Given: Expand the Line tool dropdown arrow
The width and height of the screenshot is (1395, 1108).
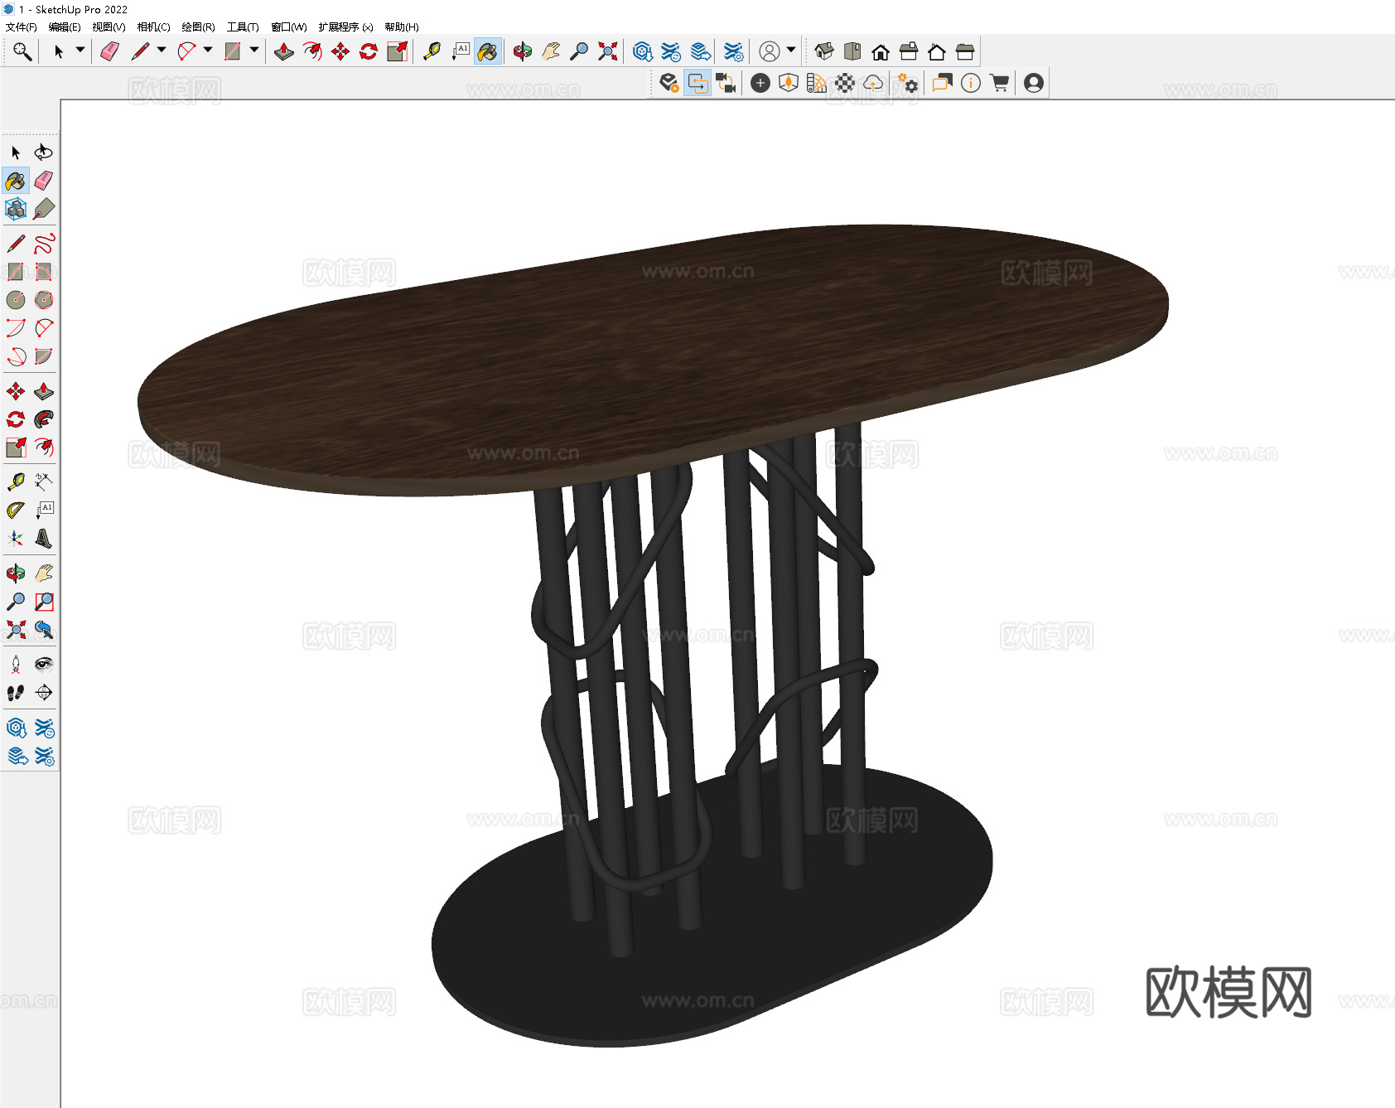Looking at the screenshot, I should pos(162,51).
